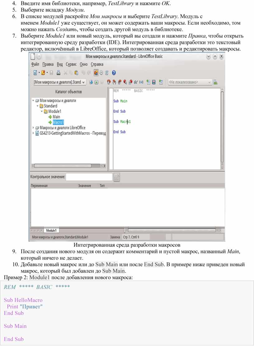Viewport: 254px width, 346px height.
Task: Click the Stop BASIC icon
Action: click(102, 82)
